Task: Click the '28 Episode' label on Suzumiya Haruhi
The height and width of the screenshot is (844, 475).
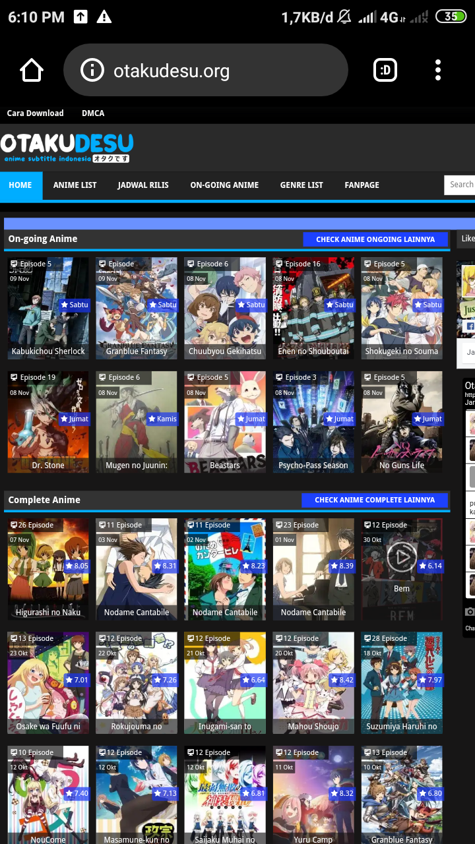Action: (x=389, y=639)
